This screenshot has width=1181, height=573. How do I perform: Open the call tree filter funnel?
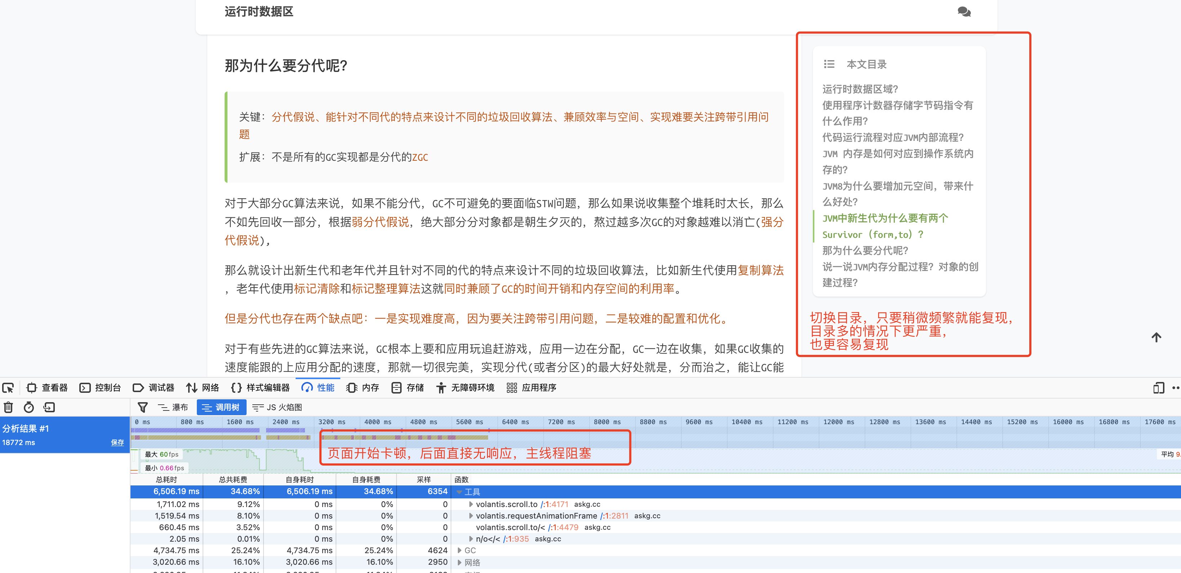pyautogui.click(x=143, y=407)
